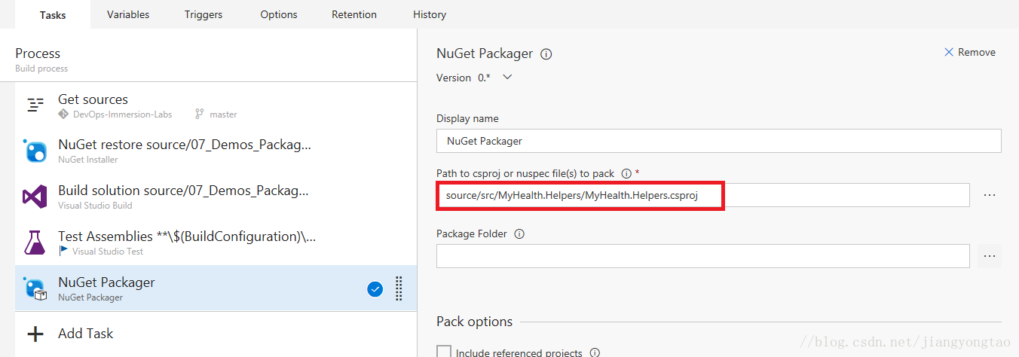Click the plus icon for Add Task
The height and width of the screenshot is (357, 1019).
pos(35,334)
